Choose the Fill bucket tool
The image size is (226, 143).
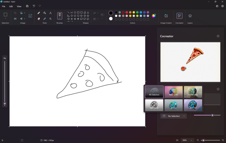45,13
